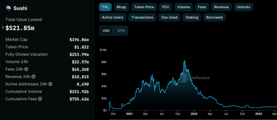Click the Cumulative Fees help icon
The width and height of the screenshot is (277, 120).
click(x=40, y=99)
